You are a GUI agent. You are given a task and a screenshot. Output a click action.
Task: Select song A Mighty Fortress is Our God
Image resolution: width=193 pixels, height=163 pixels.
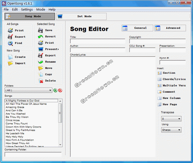tap(31, 100)
